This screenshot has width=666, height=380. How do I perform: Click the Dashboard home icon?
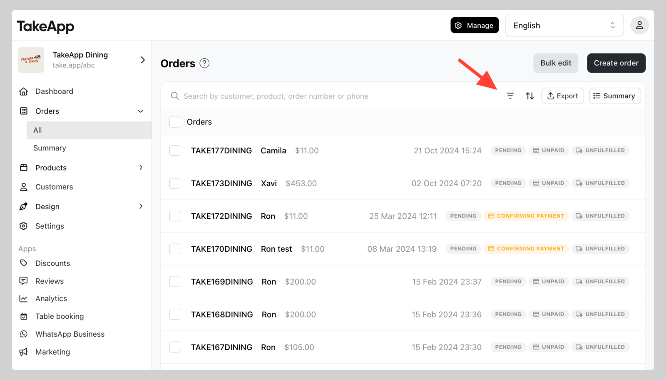(24, 91)
